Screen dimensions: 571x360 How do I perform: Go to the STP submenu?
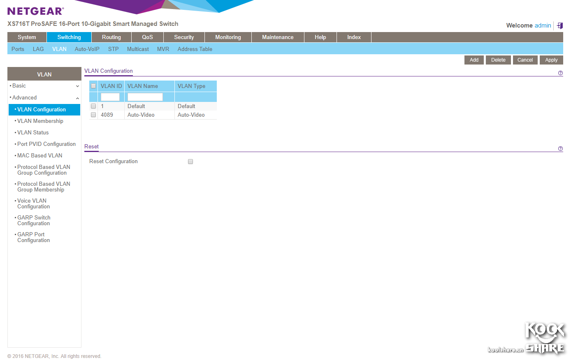point(113,49)
